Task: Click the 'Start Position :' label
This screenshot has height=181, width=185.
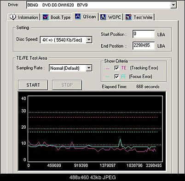Action: 114,34
